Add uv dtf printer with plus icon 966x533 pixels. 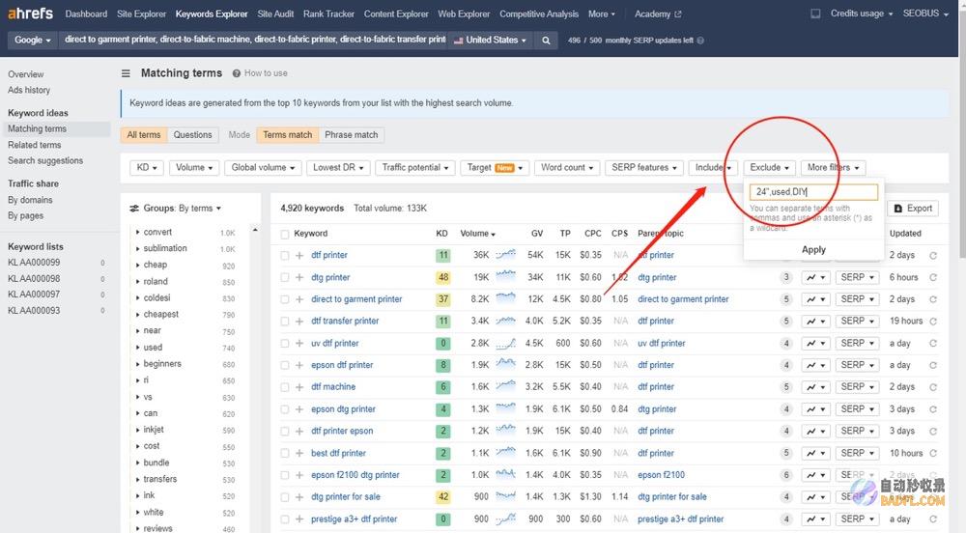[x=299, y=344]
